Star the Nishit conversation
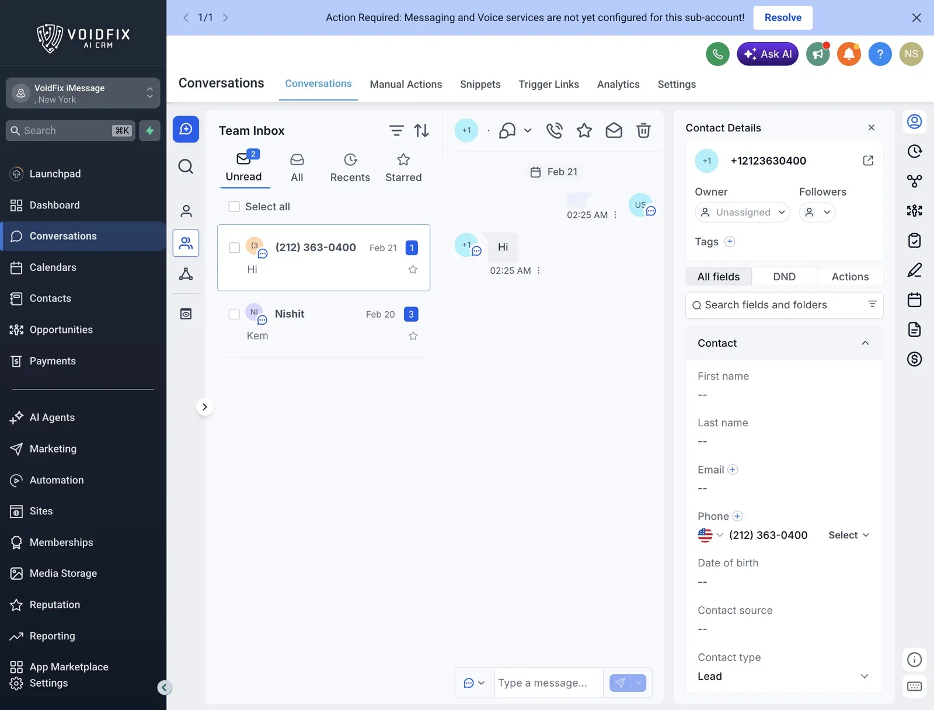This screenshot has width=934, height=710. coord(413,336)
